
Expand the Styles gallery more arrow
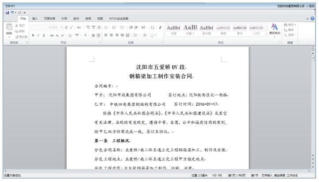(x=266, y=34)
